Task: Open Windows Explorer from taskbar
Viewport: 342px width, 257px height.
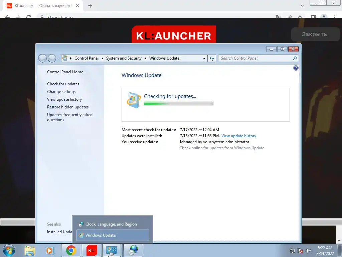Action: [30, 250]
